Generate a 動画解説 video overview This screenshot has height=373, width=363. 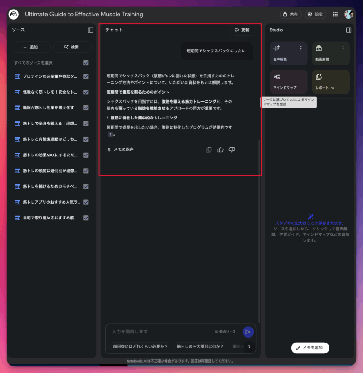331,54
